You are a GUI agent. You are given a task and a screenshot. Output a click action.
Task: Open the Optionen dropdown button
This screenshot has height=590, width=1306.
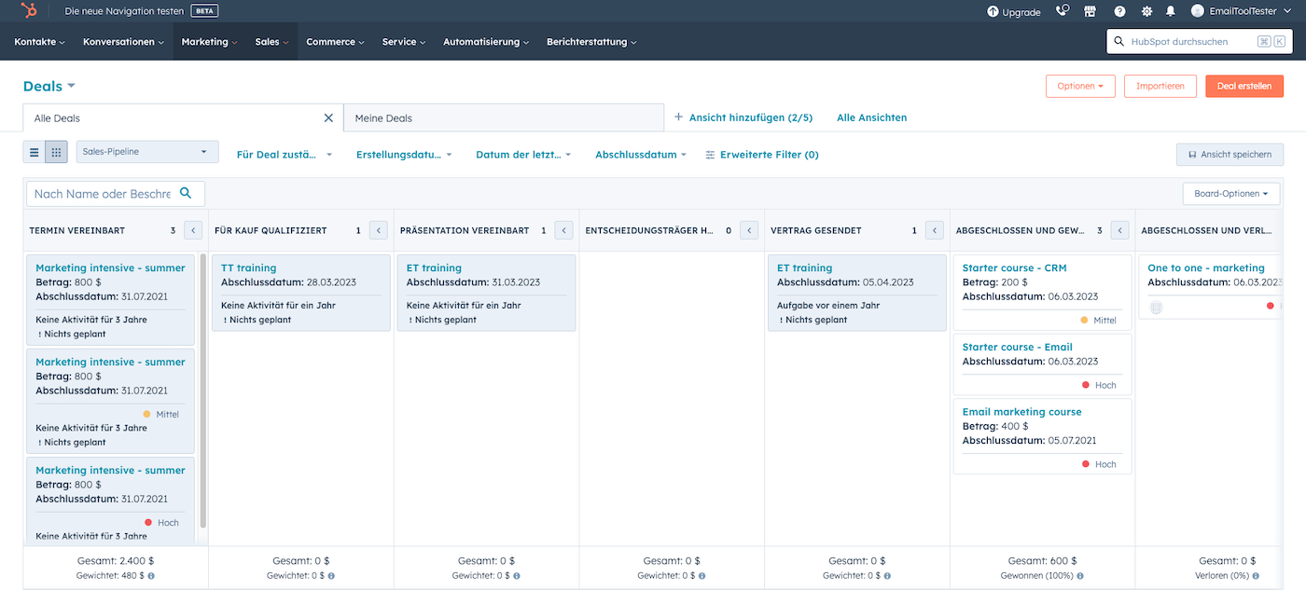(x=1080, y=86)
